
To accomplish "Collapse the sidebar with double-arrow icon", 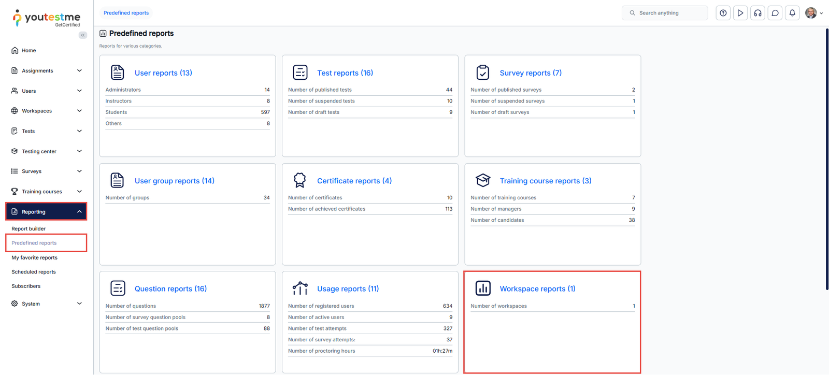I will tap(83, 35).
